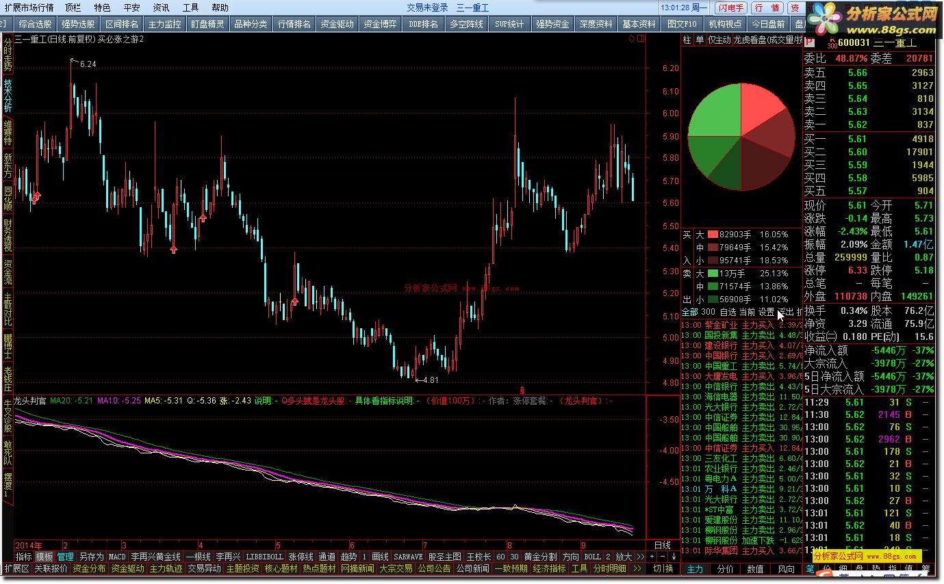
Task: Click the 主力监控 toolbar button
Action: (165, 24)
